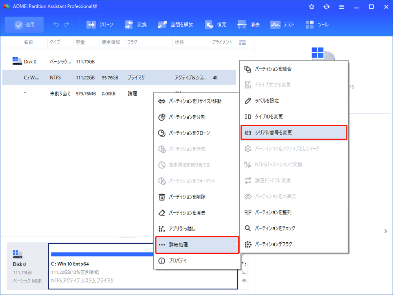The image size is (393, 295).
Task: Click the ID icon for type ID
Action: pos(248,117)
